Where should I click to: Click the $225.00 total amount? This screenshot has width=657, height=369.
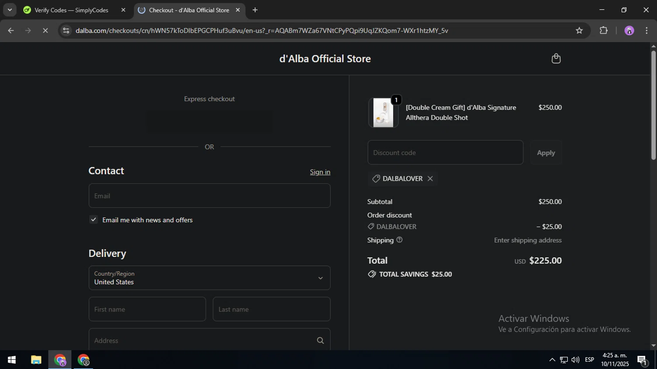[x=545, y=260]
